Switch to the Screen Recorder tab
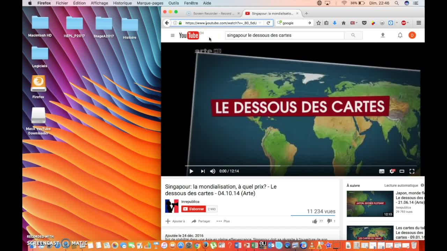 [213, 14]
